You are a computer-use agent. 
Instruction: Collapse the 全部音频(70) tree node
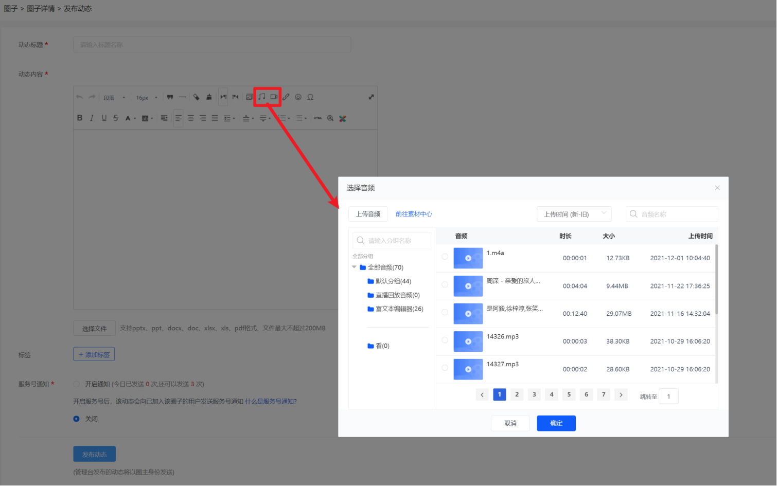tap(354, 267)
